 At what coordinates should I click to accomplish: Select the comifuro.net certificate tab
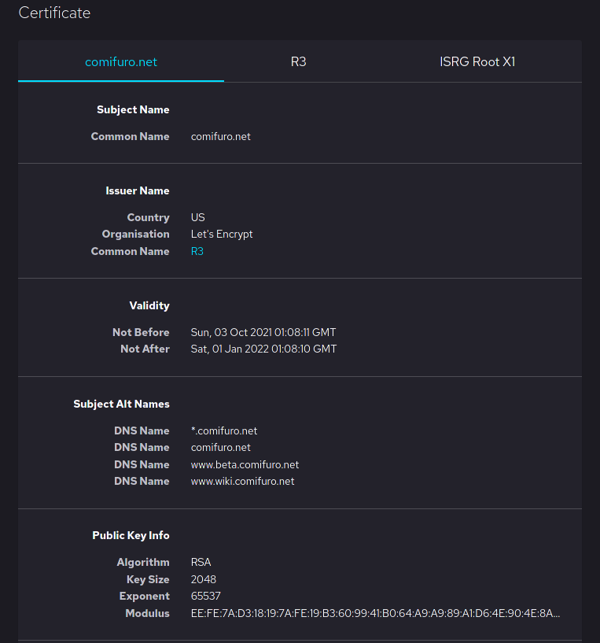(120, 61)
